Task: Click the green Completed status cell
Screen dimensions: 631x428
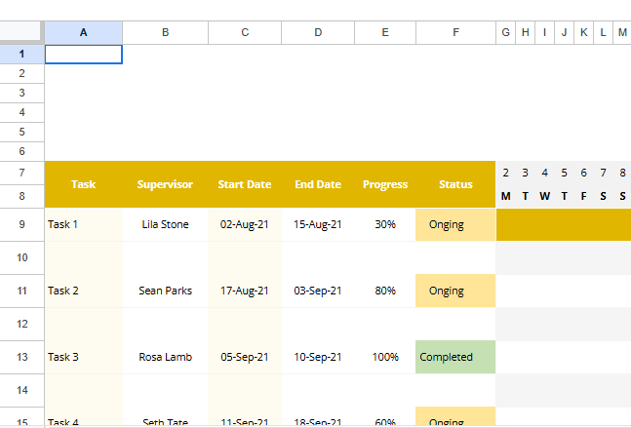Action: coord(455,357)
